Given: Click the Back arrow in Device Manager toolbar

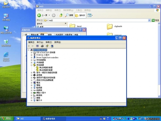Looking at the screenshot, I should pos(29,46).
